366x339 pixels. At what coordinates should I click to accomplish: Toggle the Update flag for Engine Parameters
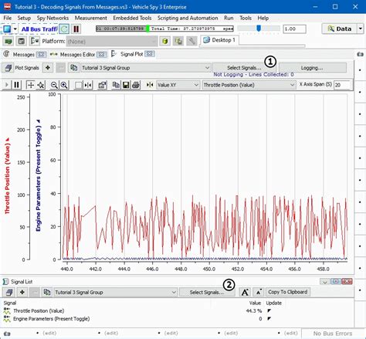tap(269, 319)
